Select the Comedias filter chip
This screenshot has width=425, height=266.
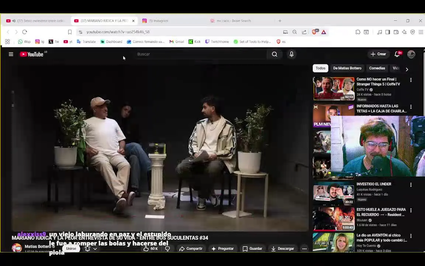pyautogui.click(x=377, y=68)
